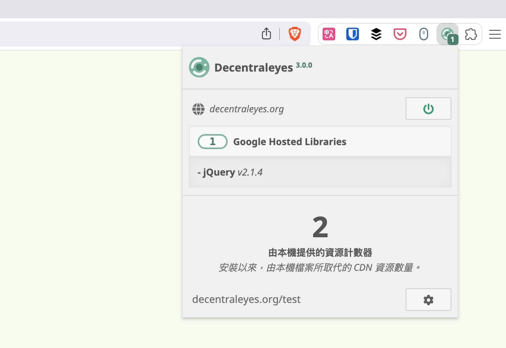Click the decentraleyes.org domain text
Viewport: 506px width, 348px height.
point(247,109)
